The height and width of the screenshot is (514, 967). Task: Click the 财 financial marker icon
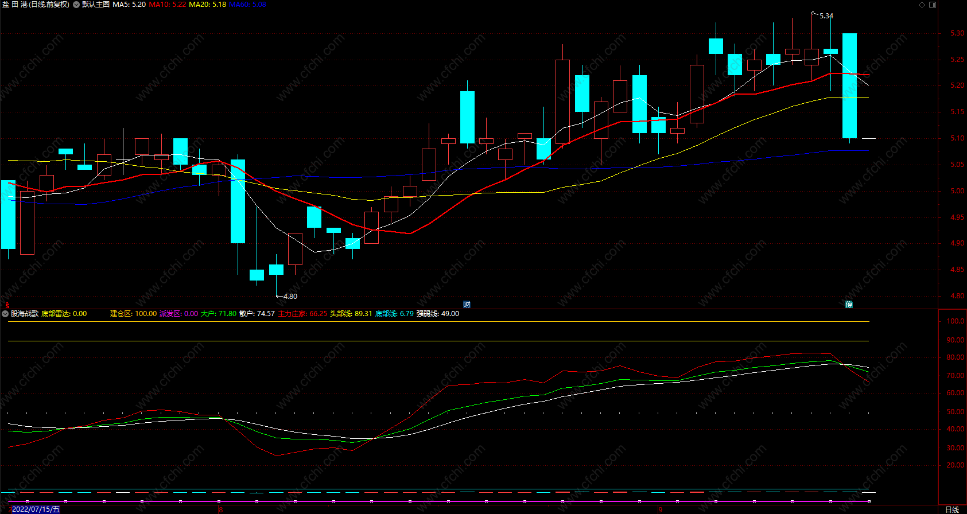(467, 304)
